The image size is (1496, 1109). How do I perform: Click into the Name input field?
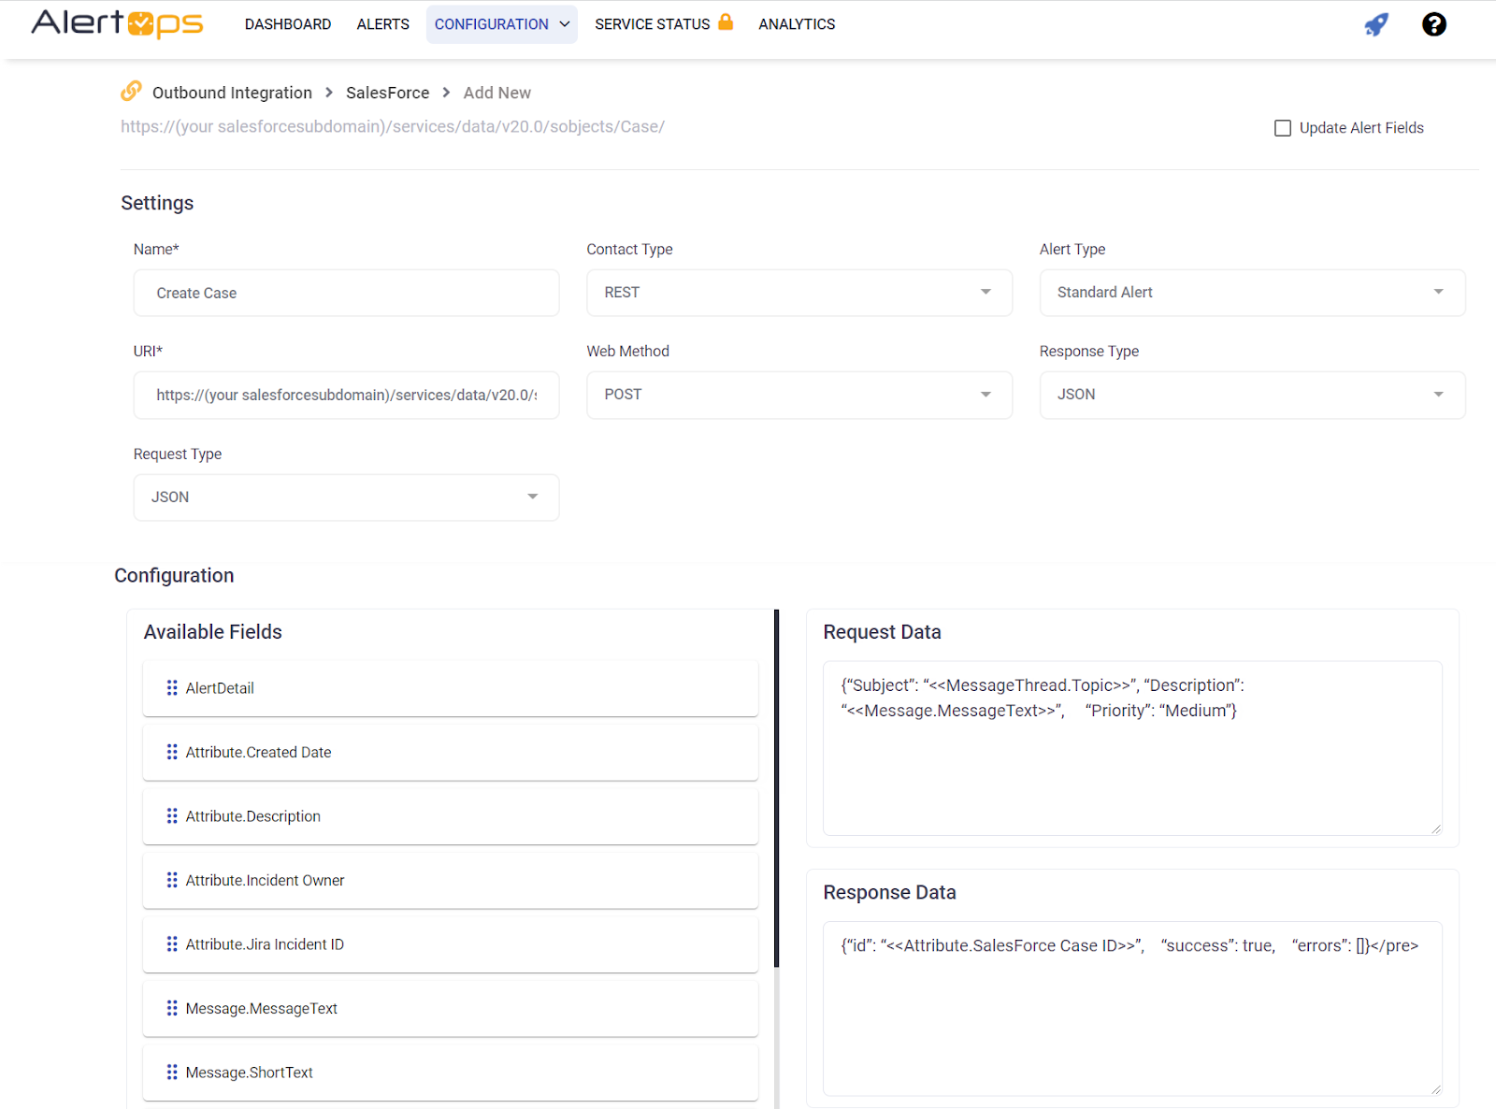coord(346,294)
